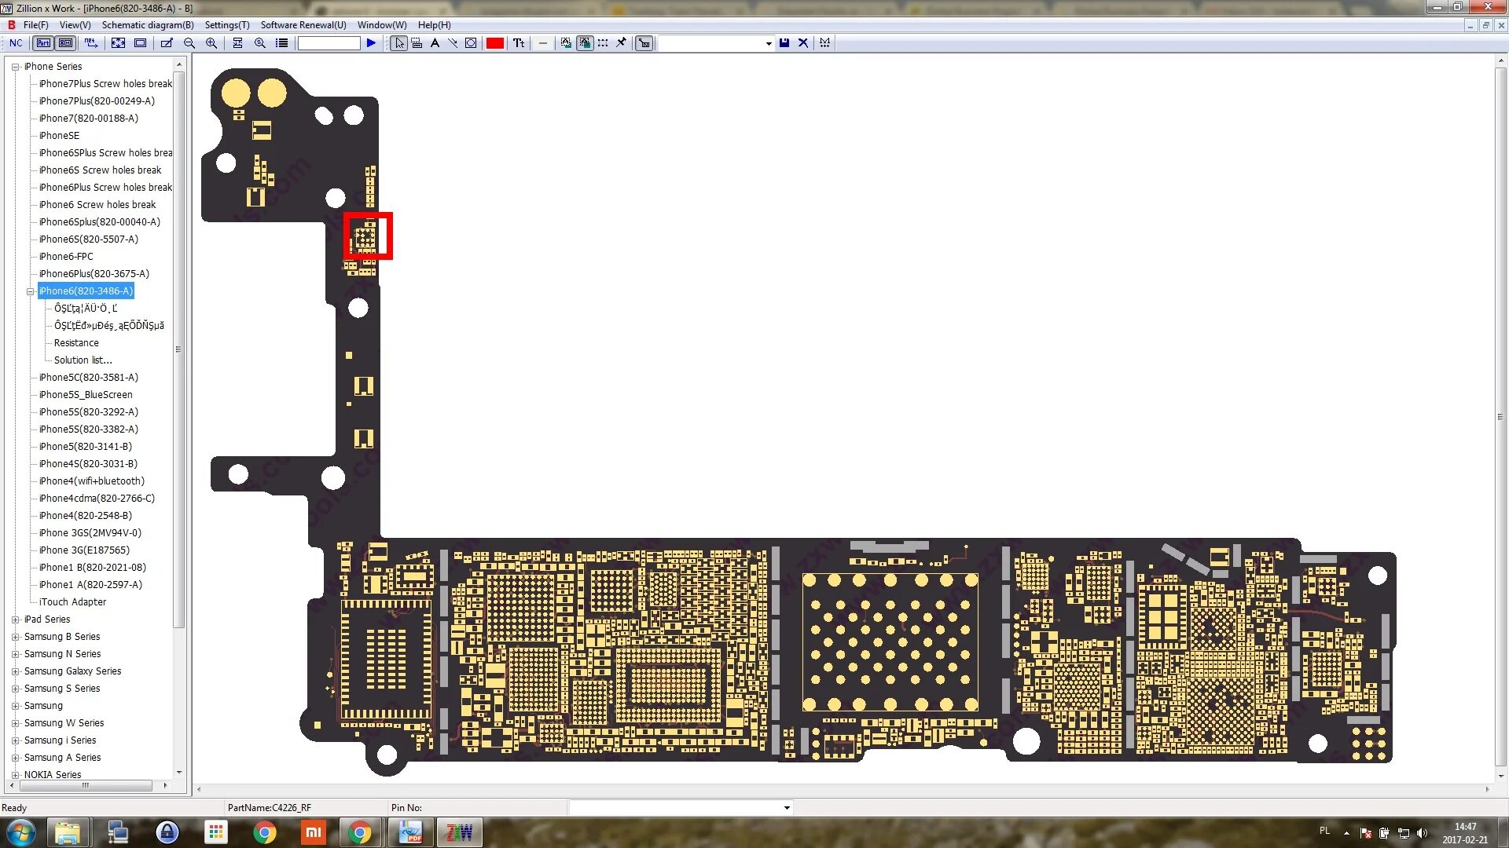
Task: Collapse the iPhone Series tree node
Action: point(15,67)
